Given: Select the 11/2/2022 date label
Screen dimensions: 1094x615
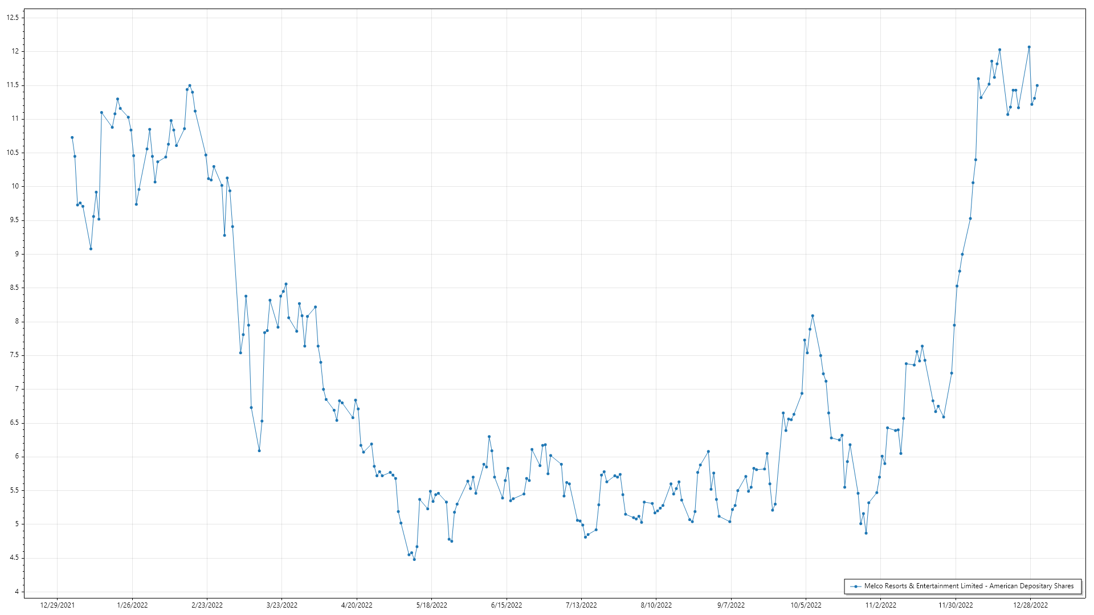Looking at the screenshot, I should [x=880, y=605].
